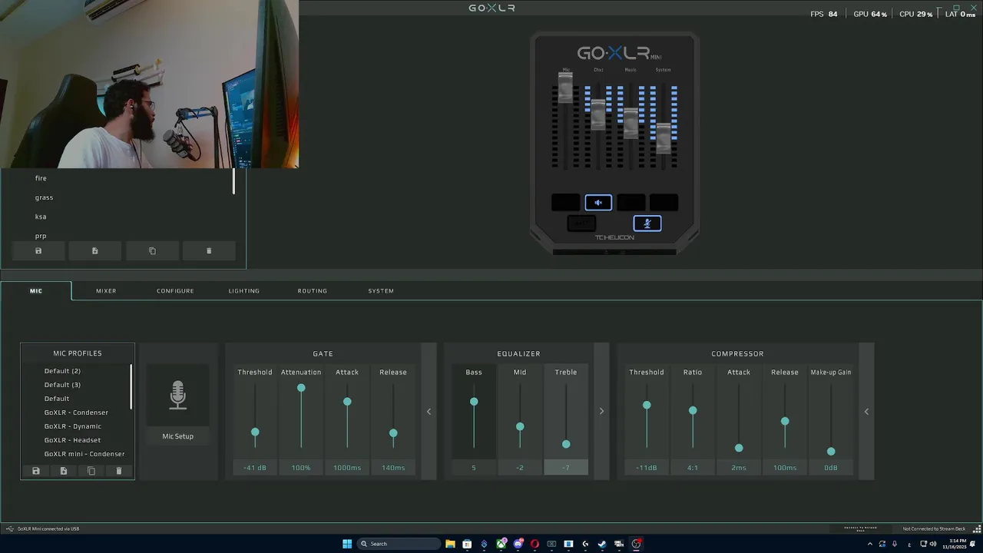Switch to the LIGHTING tab
The image size is (983, 553).
pos(244,291)
